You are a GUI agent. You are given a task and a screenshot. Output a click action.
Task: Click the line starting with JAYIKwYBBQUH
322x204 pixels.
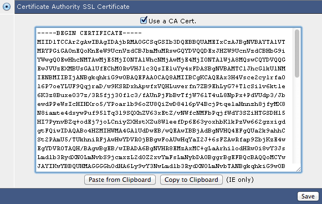pos(161,166)
